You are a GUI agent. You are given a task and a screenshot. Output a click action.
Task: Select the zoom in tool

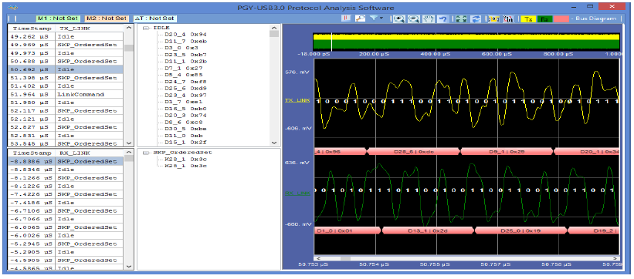coord(399,18)
